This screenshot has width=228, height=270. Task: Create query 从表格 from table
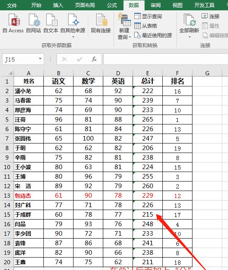tap(145, 26)
